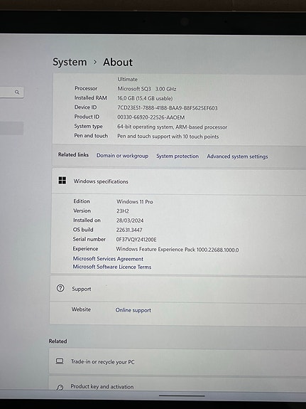Click the Support question mark icon
This screenshot has width=306, height=409.
(x=60, y=288)
